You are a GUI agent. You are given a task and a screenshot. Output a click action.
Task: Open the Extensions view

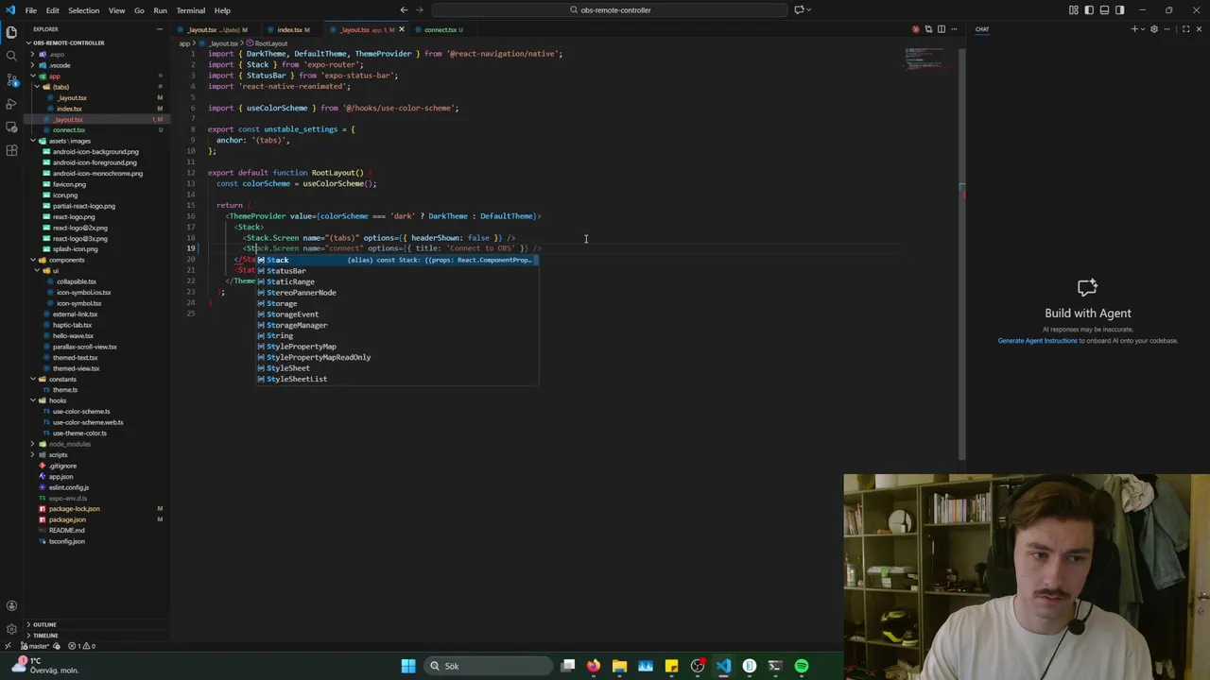(11, 150)
